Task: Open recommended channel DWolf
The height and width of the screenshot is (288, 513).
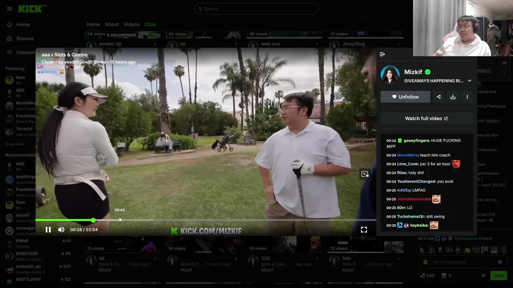Action: (x=38, y=244)
